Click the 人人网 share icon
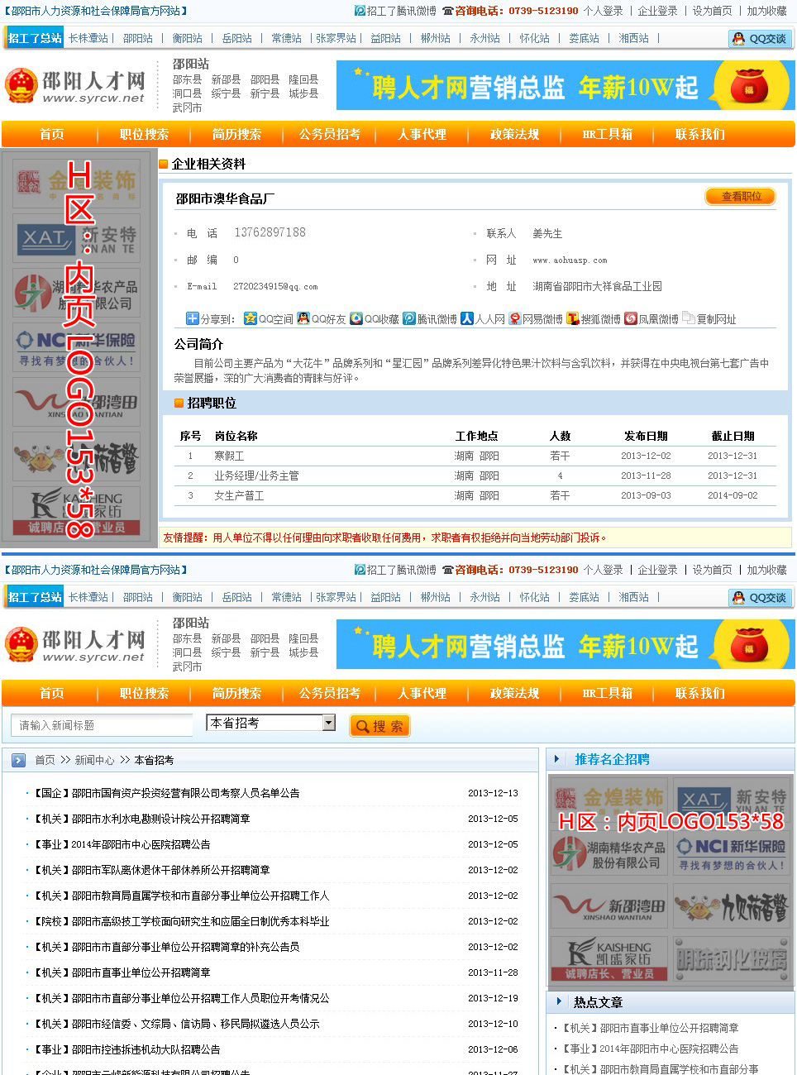Image resolution: width=797 pixels, height=1075 pixels. (467, 319)
